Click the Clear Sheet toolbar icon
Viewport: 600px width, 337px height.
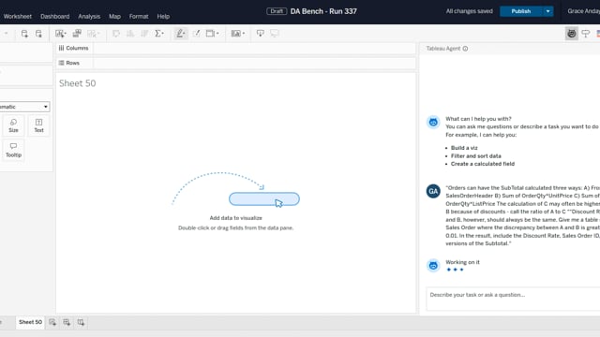(x=92, y=34)
